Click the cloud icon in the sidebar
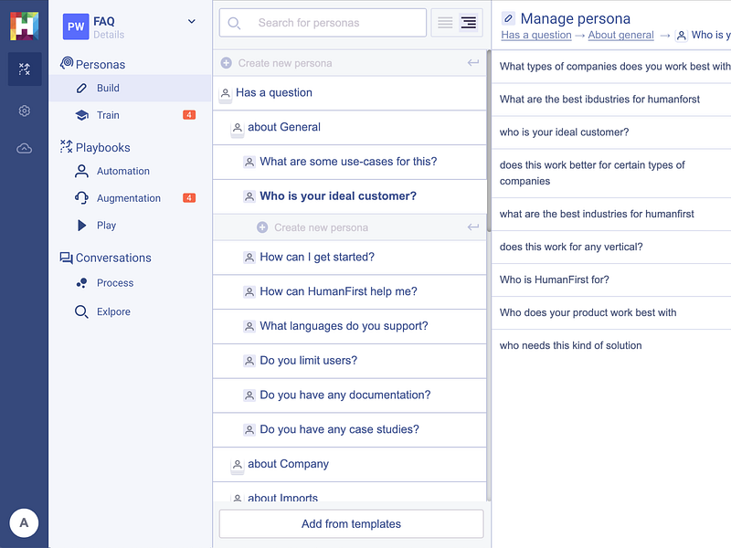 click(x=25, y=149)
